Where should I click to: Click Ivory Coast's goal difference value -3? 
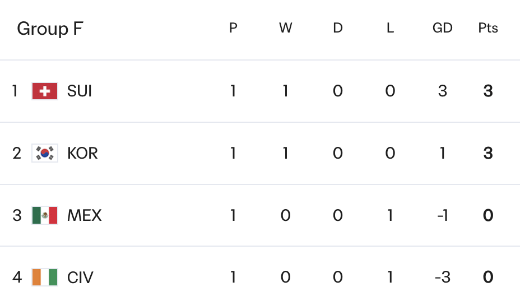point(442,278)
